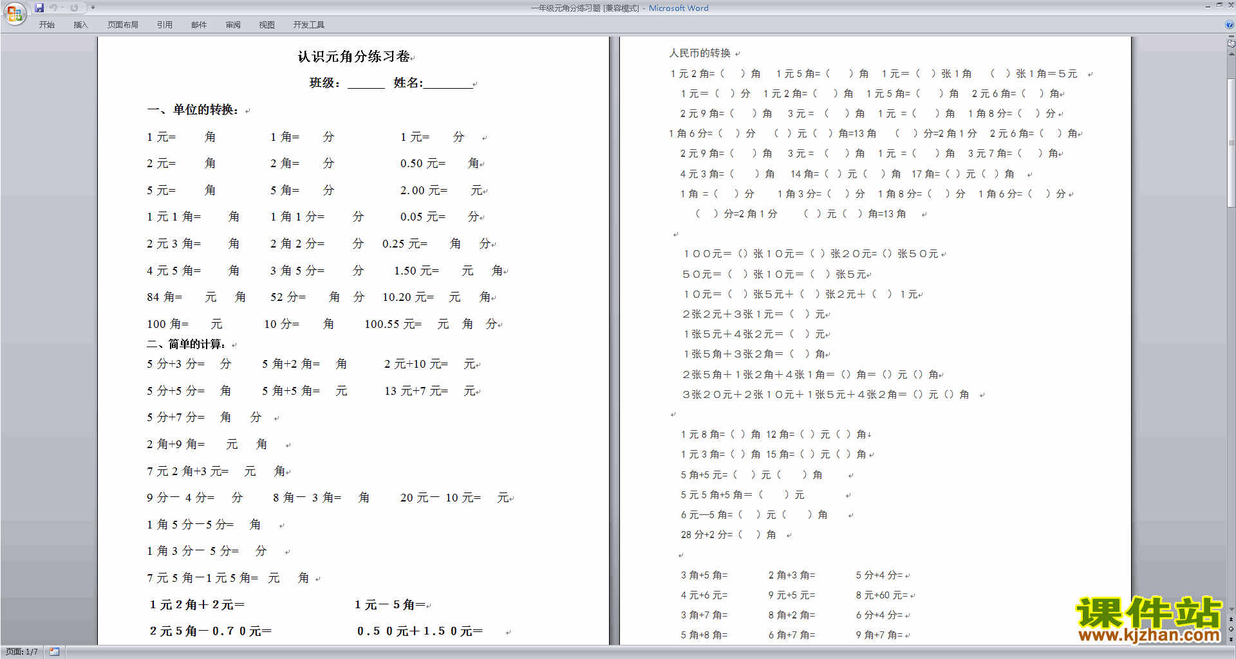Click heading 一、单位的转换
Viewport: 1236px width, 659px height.
click(x=193, y=110)
